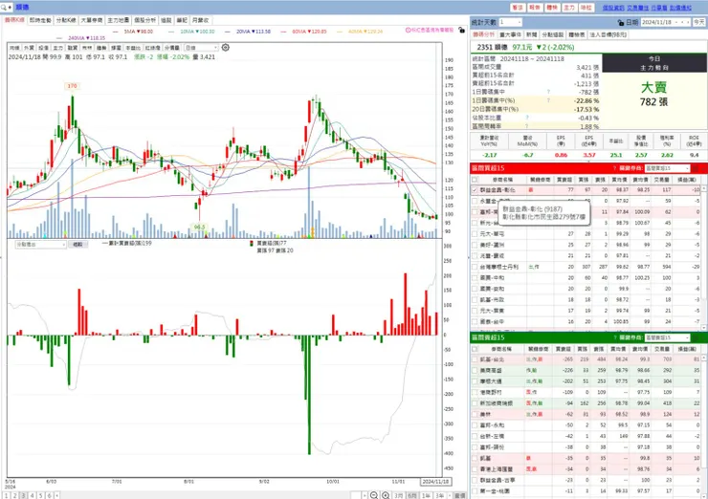The image size is (708, 499).
Task: Zoom out the chart with the minus magnifier
Action: click(x=374, y=495)
